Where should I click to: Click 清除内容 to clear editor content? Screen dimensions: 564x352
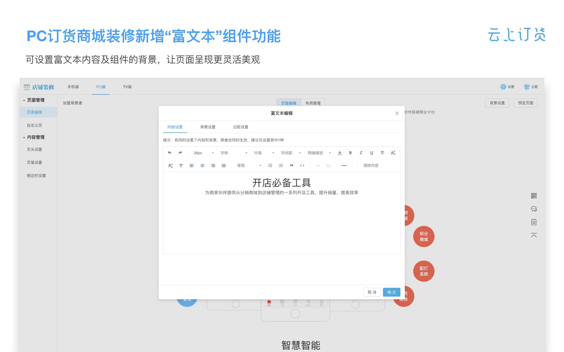click(x=371, y=166)
